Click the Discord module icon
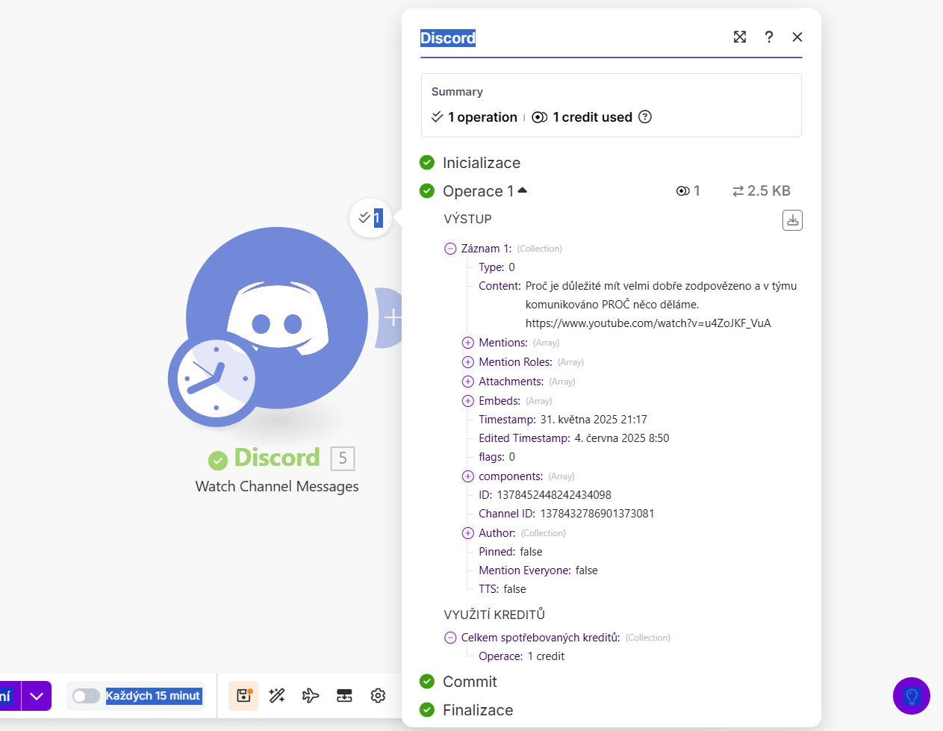The height and width of the screenshot is (731, 943). pos(277,318)
